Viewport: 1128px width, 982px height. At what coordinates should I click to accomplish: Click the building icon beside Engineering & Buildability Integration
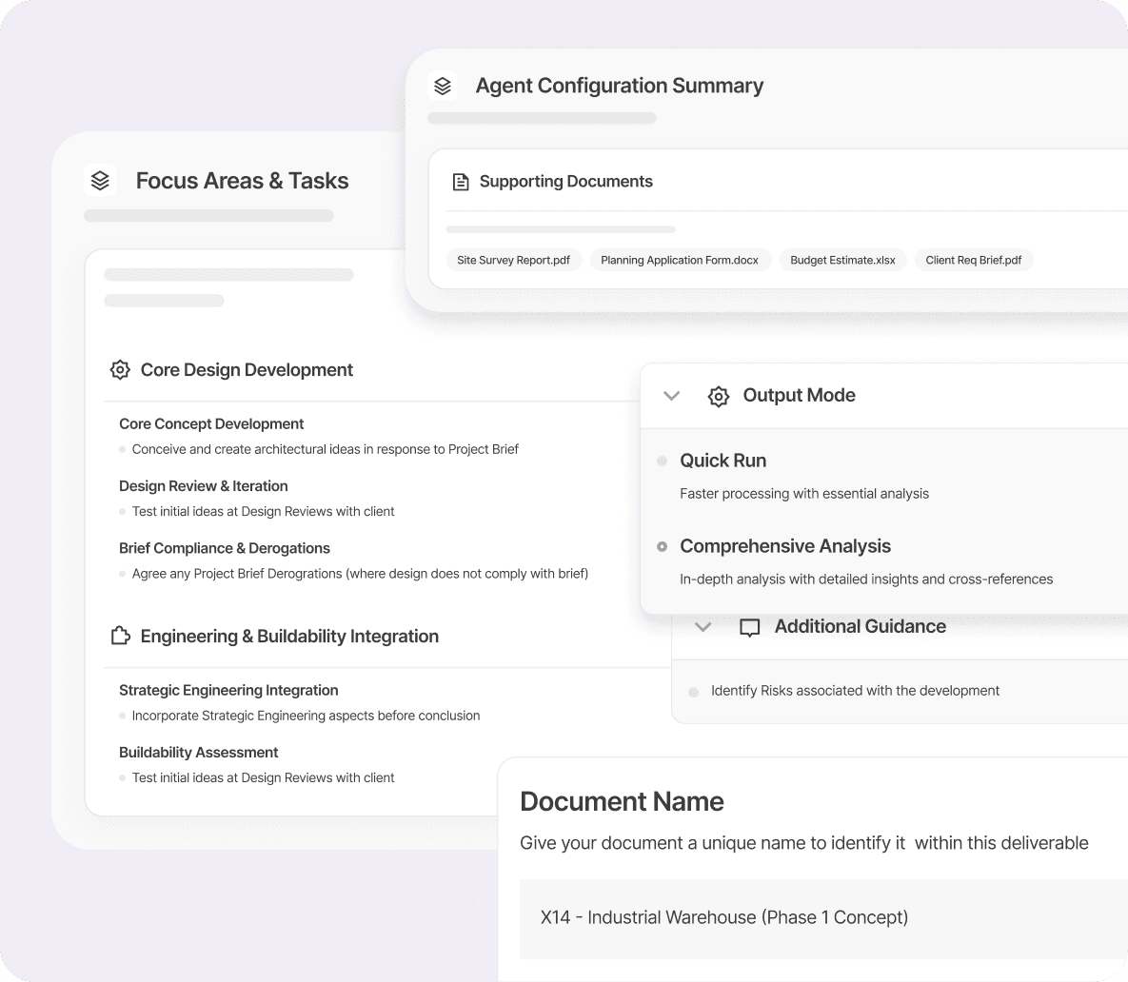click(121, 636)
